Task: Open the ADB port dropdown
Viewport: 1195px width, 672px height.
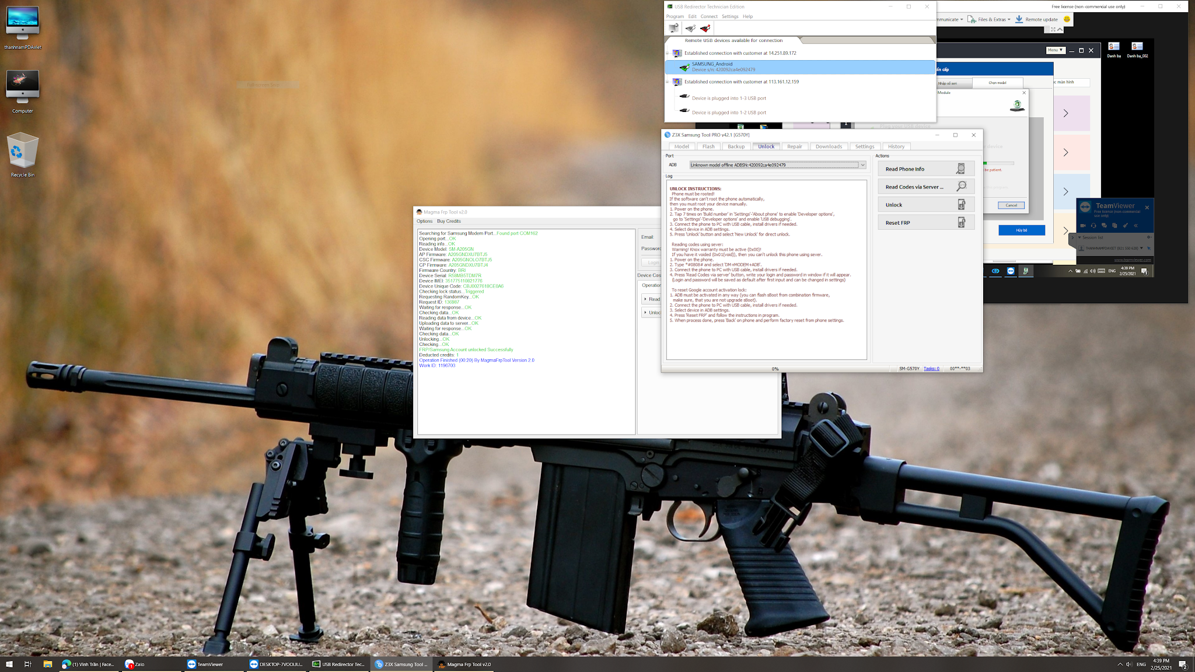Action: [862, 165]
